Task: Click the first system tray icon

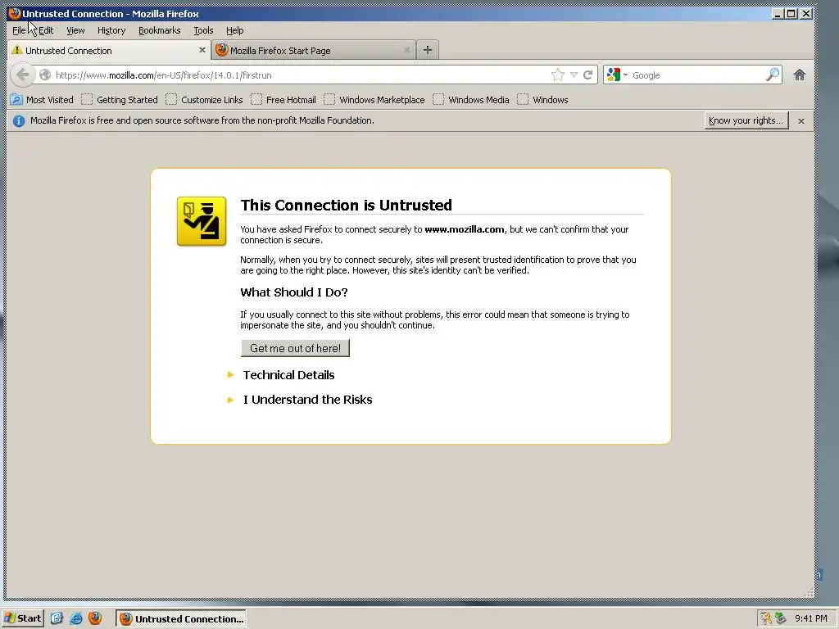Action: tap(766, 618)
